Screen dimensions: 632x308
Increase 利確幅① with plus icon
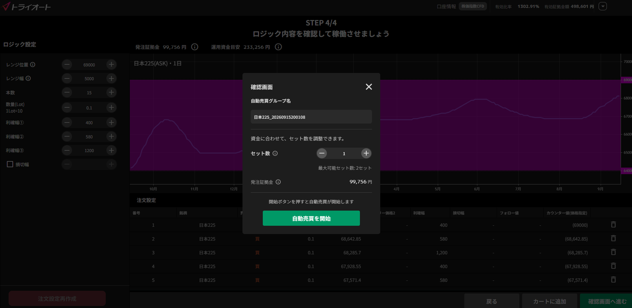click(111, 123)
